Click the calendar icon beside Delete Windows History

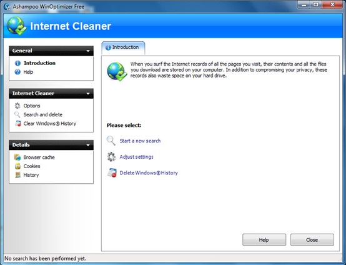pos(112,172)
